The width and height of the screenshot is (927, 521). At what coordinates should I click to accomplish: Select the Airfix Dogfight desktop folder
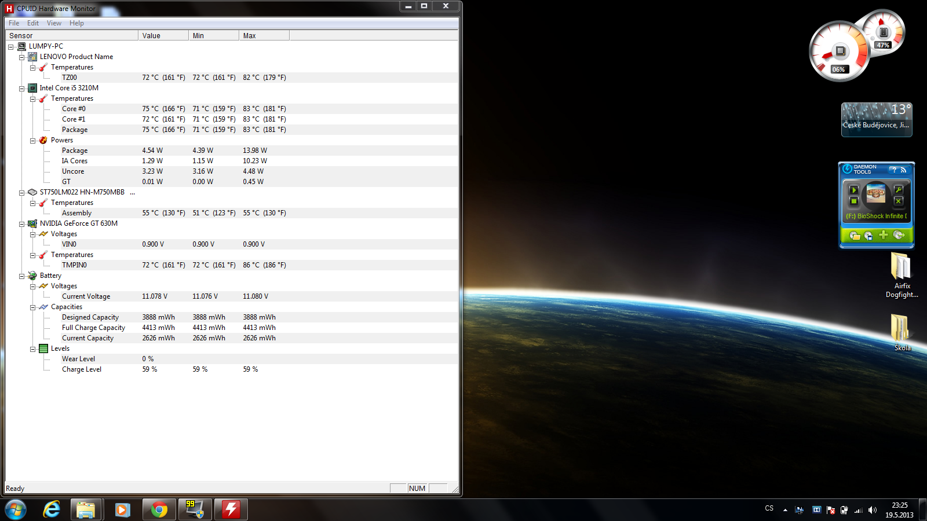point(902,276)
